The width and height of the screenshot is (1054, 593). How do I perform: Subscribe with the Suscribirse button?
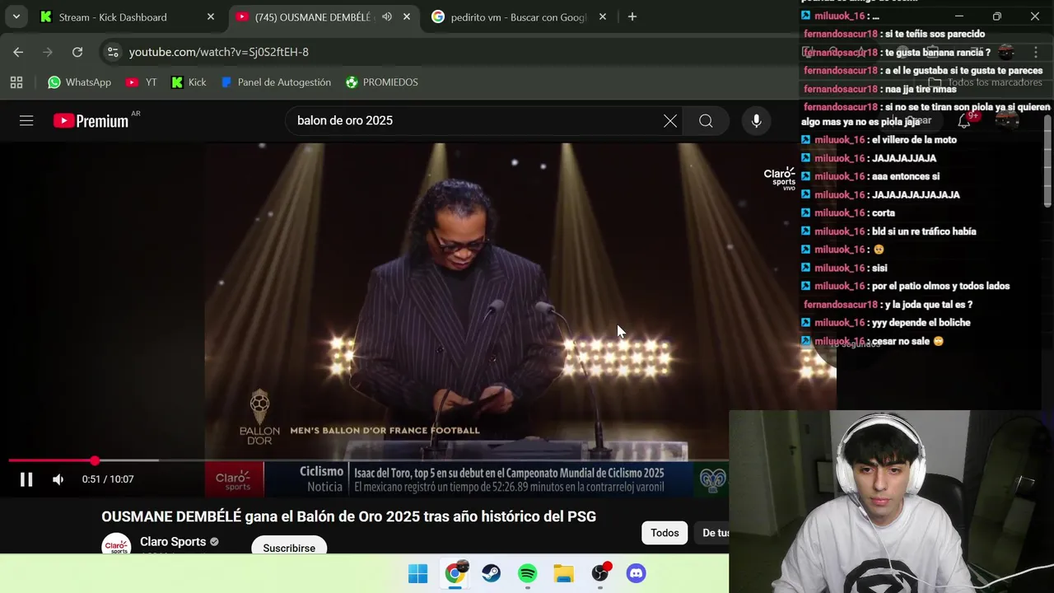289,547
